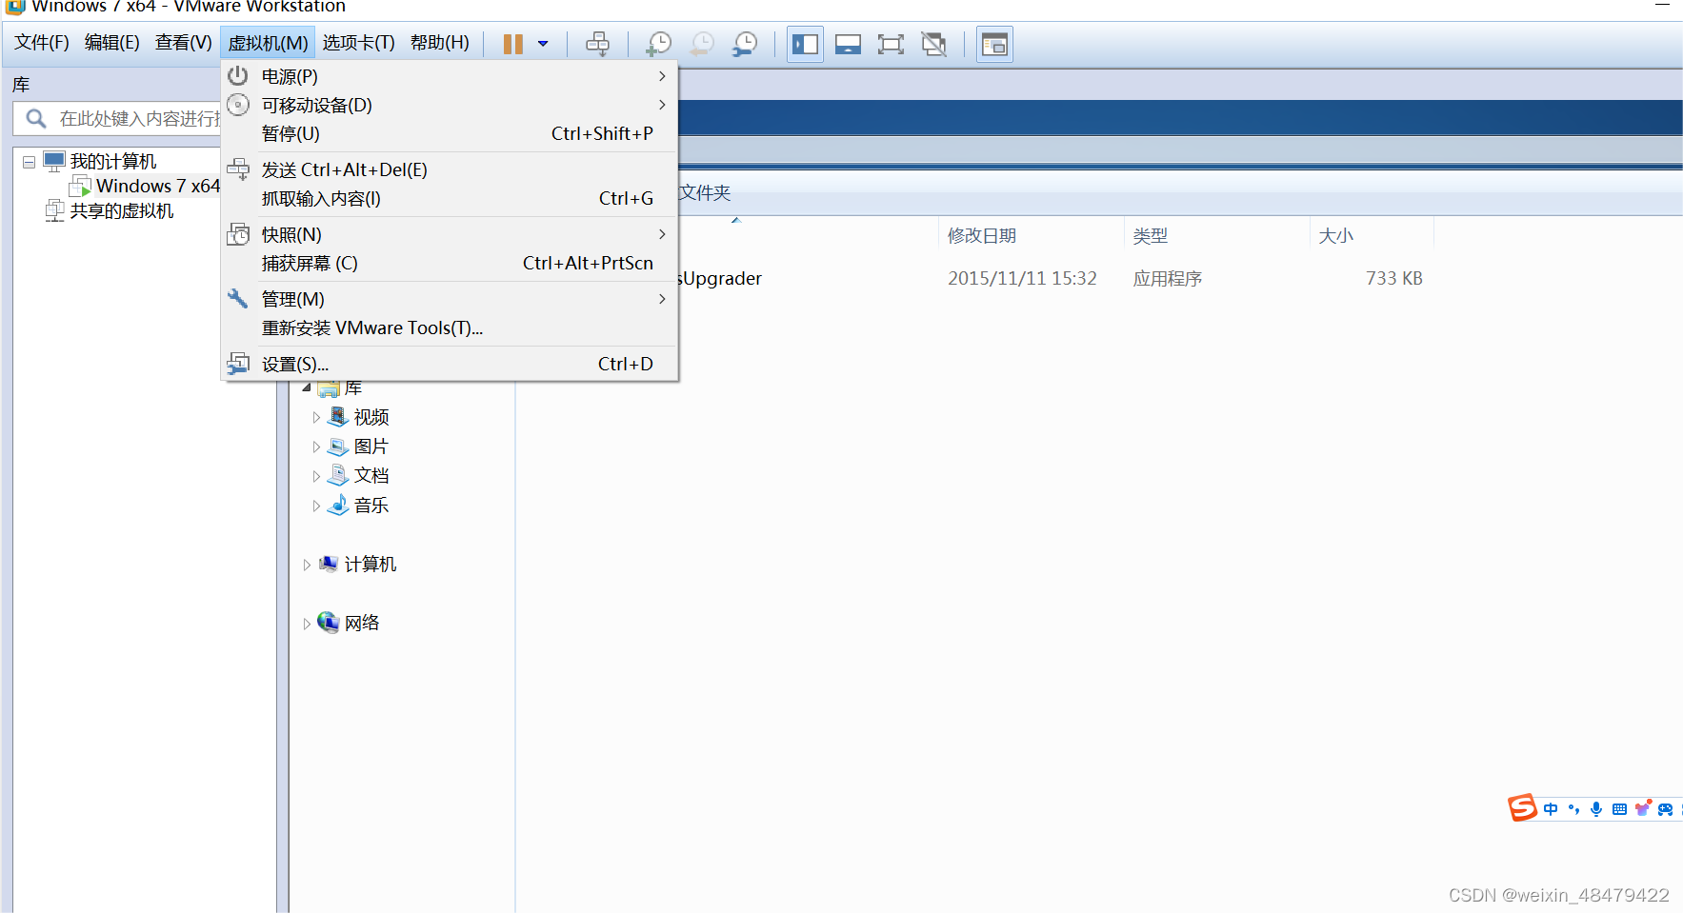The image size is (1683, 913).
Task: Click the Send Ctrl+Alt+Del toolbar icon
Action: [x=597, y=44]
